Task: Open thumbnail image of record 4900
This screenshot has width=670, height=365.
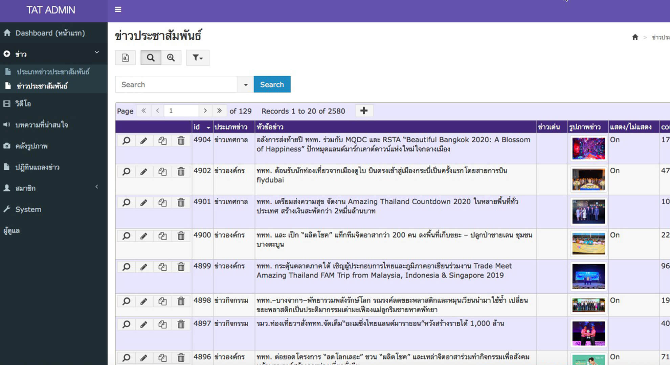Action: pos(588,244)
